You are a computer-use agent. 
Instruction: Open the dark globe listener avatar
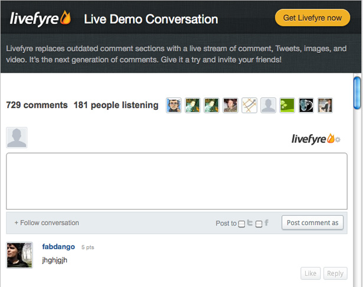point(306,105)
